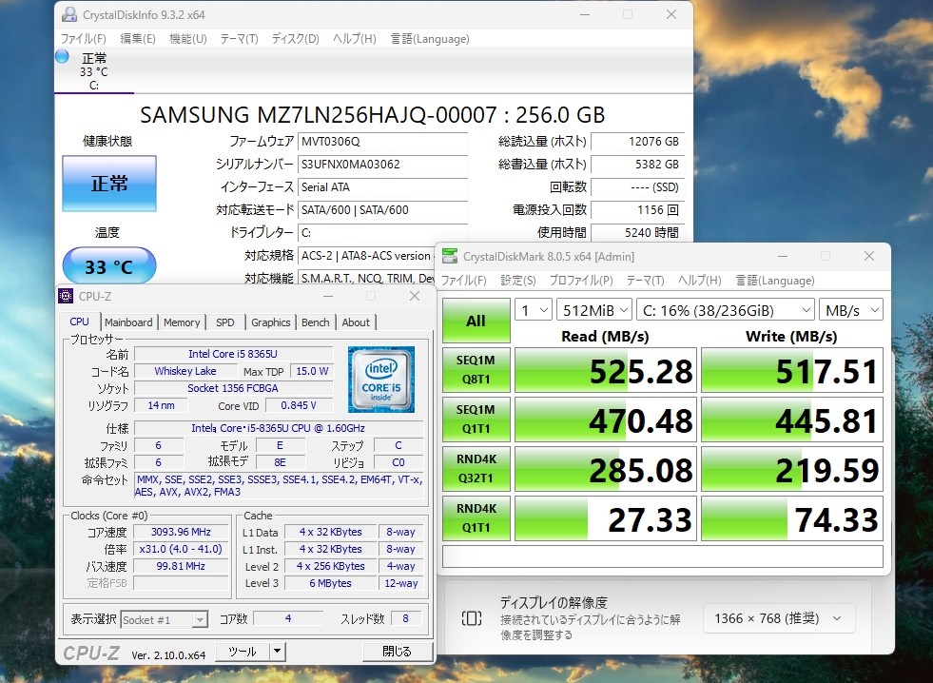Open the ツール dropdown arrow in CPU-Z
The image size is (933, 683).
click(278, 652)
